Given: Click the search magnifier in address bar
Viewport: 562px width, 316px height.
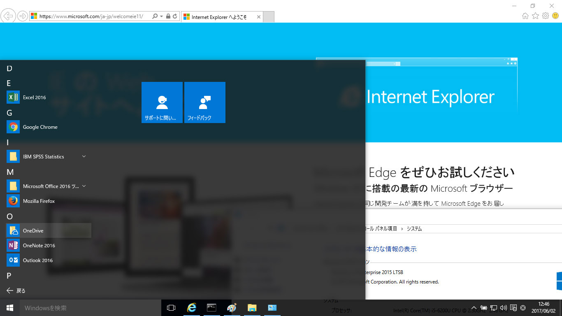Looking at the screenshot, I should 155,16.
